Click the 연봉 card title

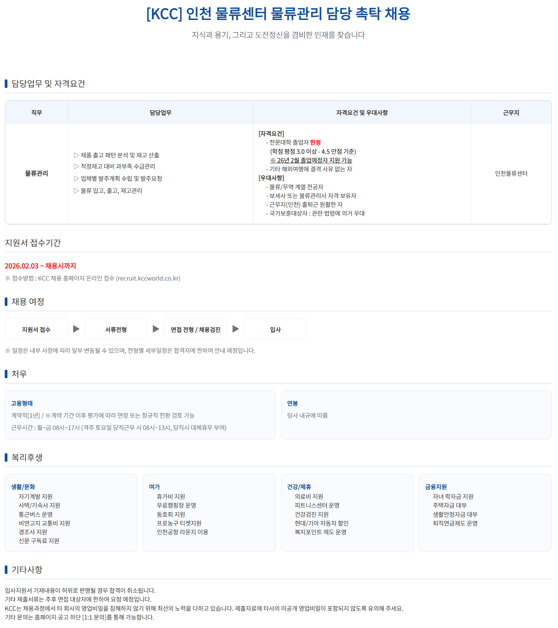(293, 403)
